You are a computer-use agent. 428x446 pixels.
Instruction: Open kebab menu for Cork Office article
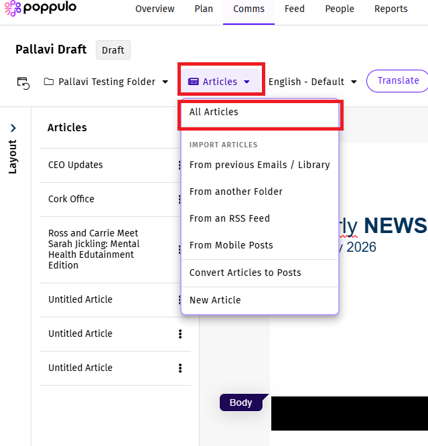coord(180,200)
